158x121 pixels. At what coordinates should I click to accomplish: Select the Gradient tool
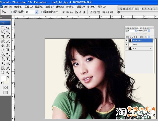pos(7,50)
